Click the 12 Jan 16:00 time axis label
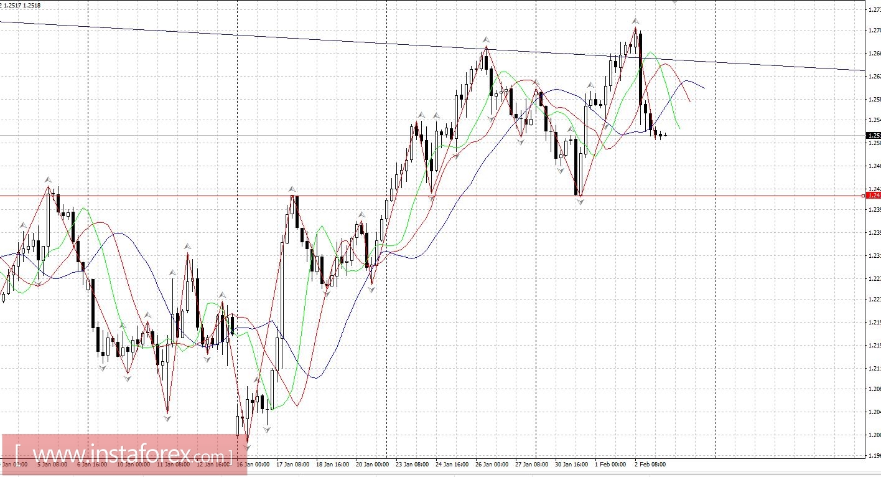881x477 pixels. click(212, 465)
